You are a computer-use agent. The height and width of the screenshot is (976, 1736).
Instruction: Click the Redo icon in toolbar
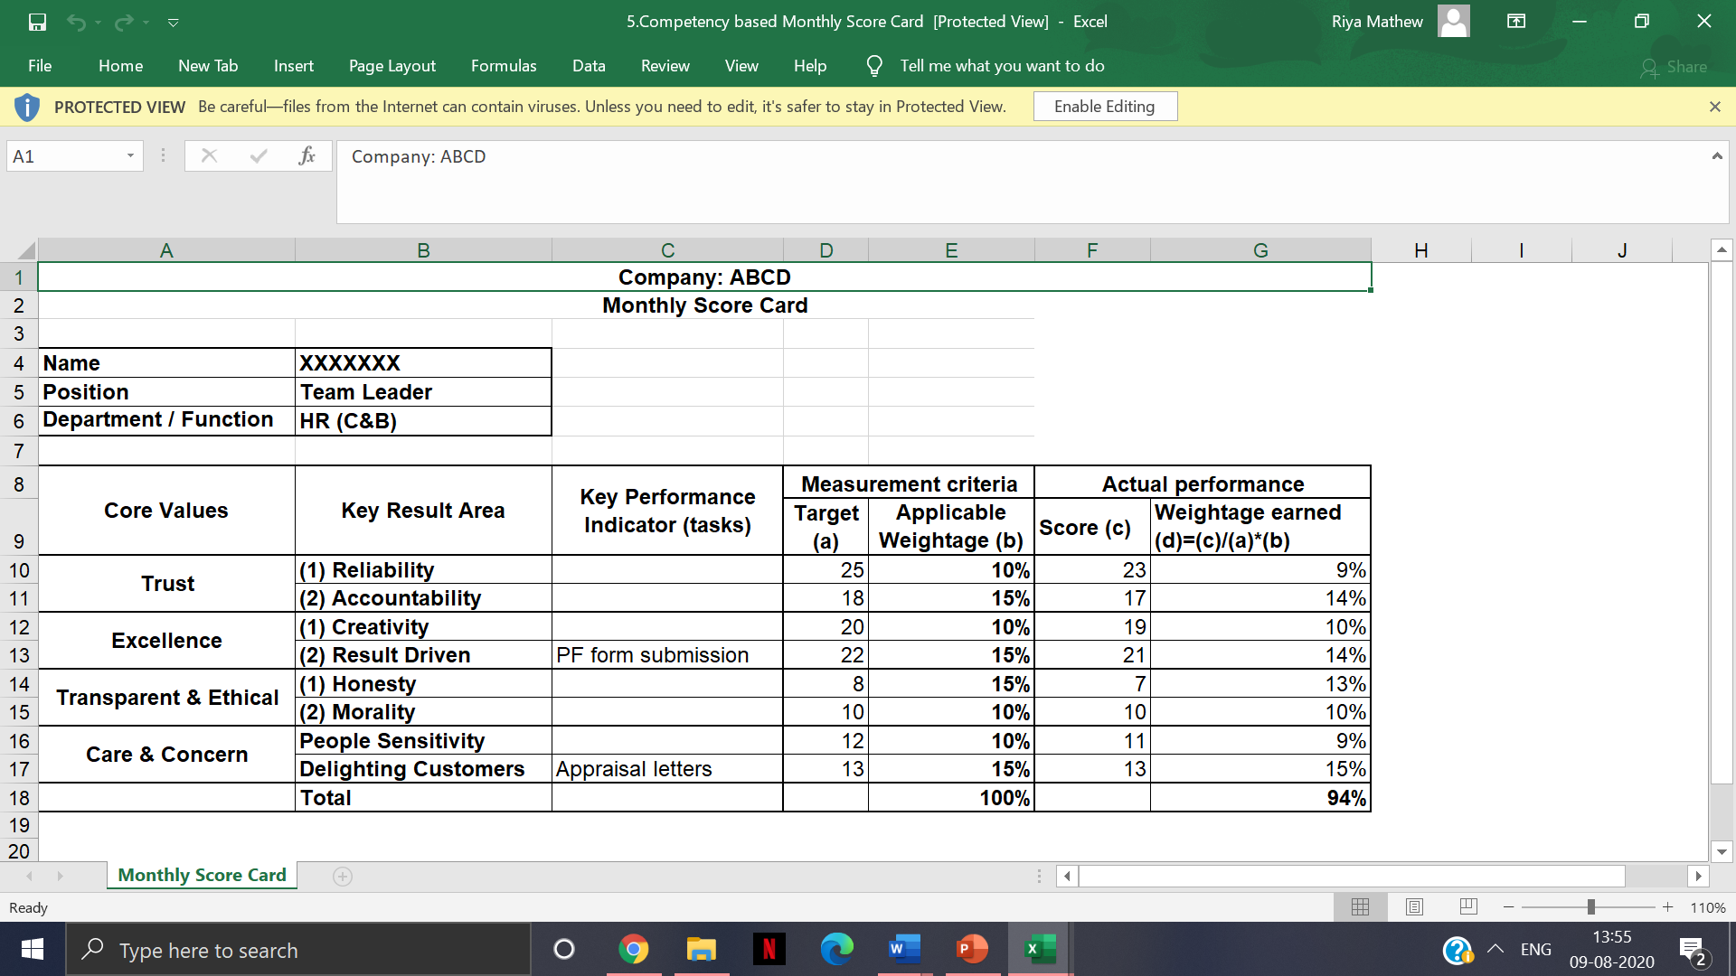(120, 20)
